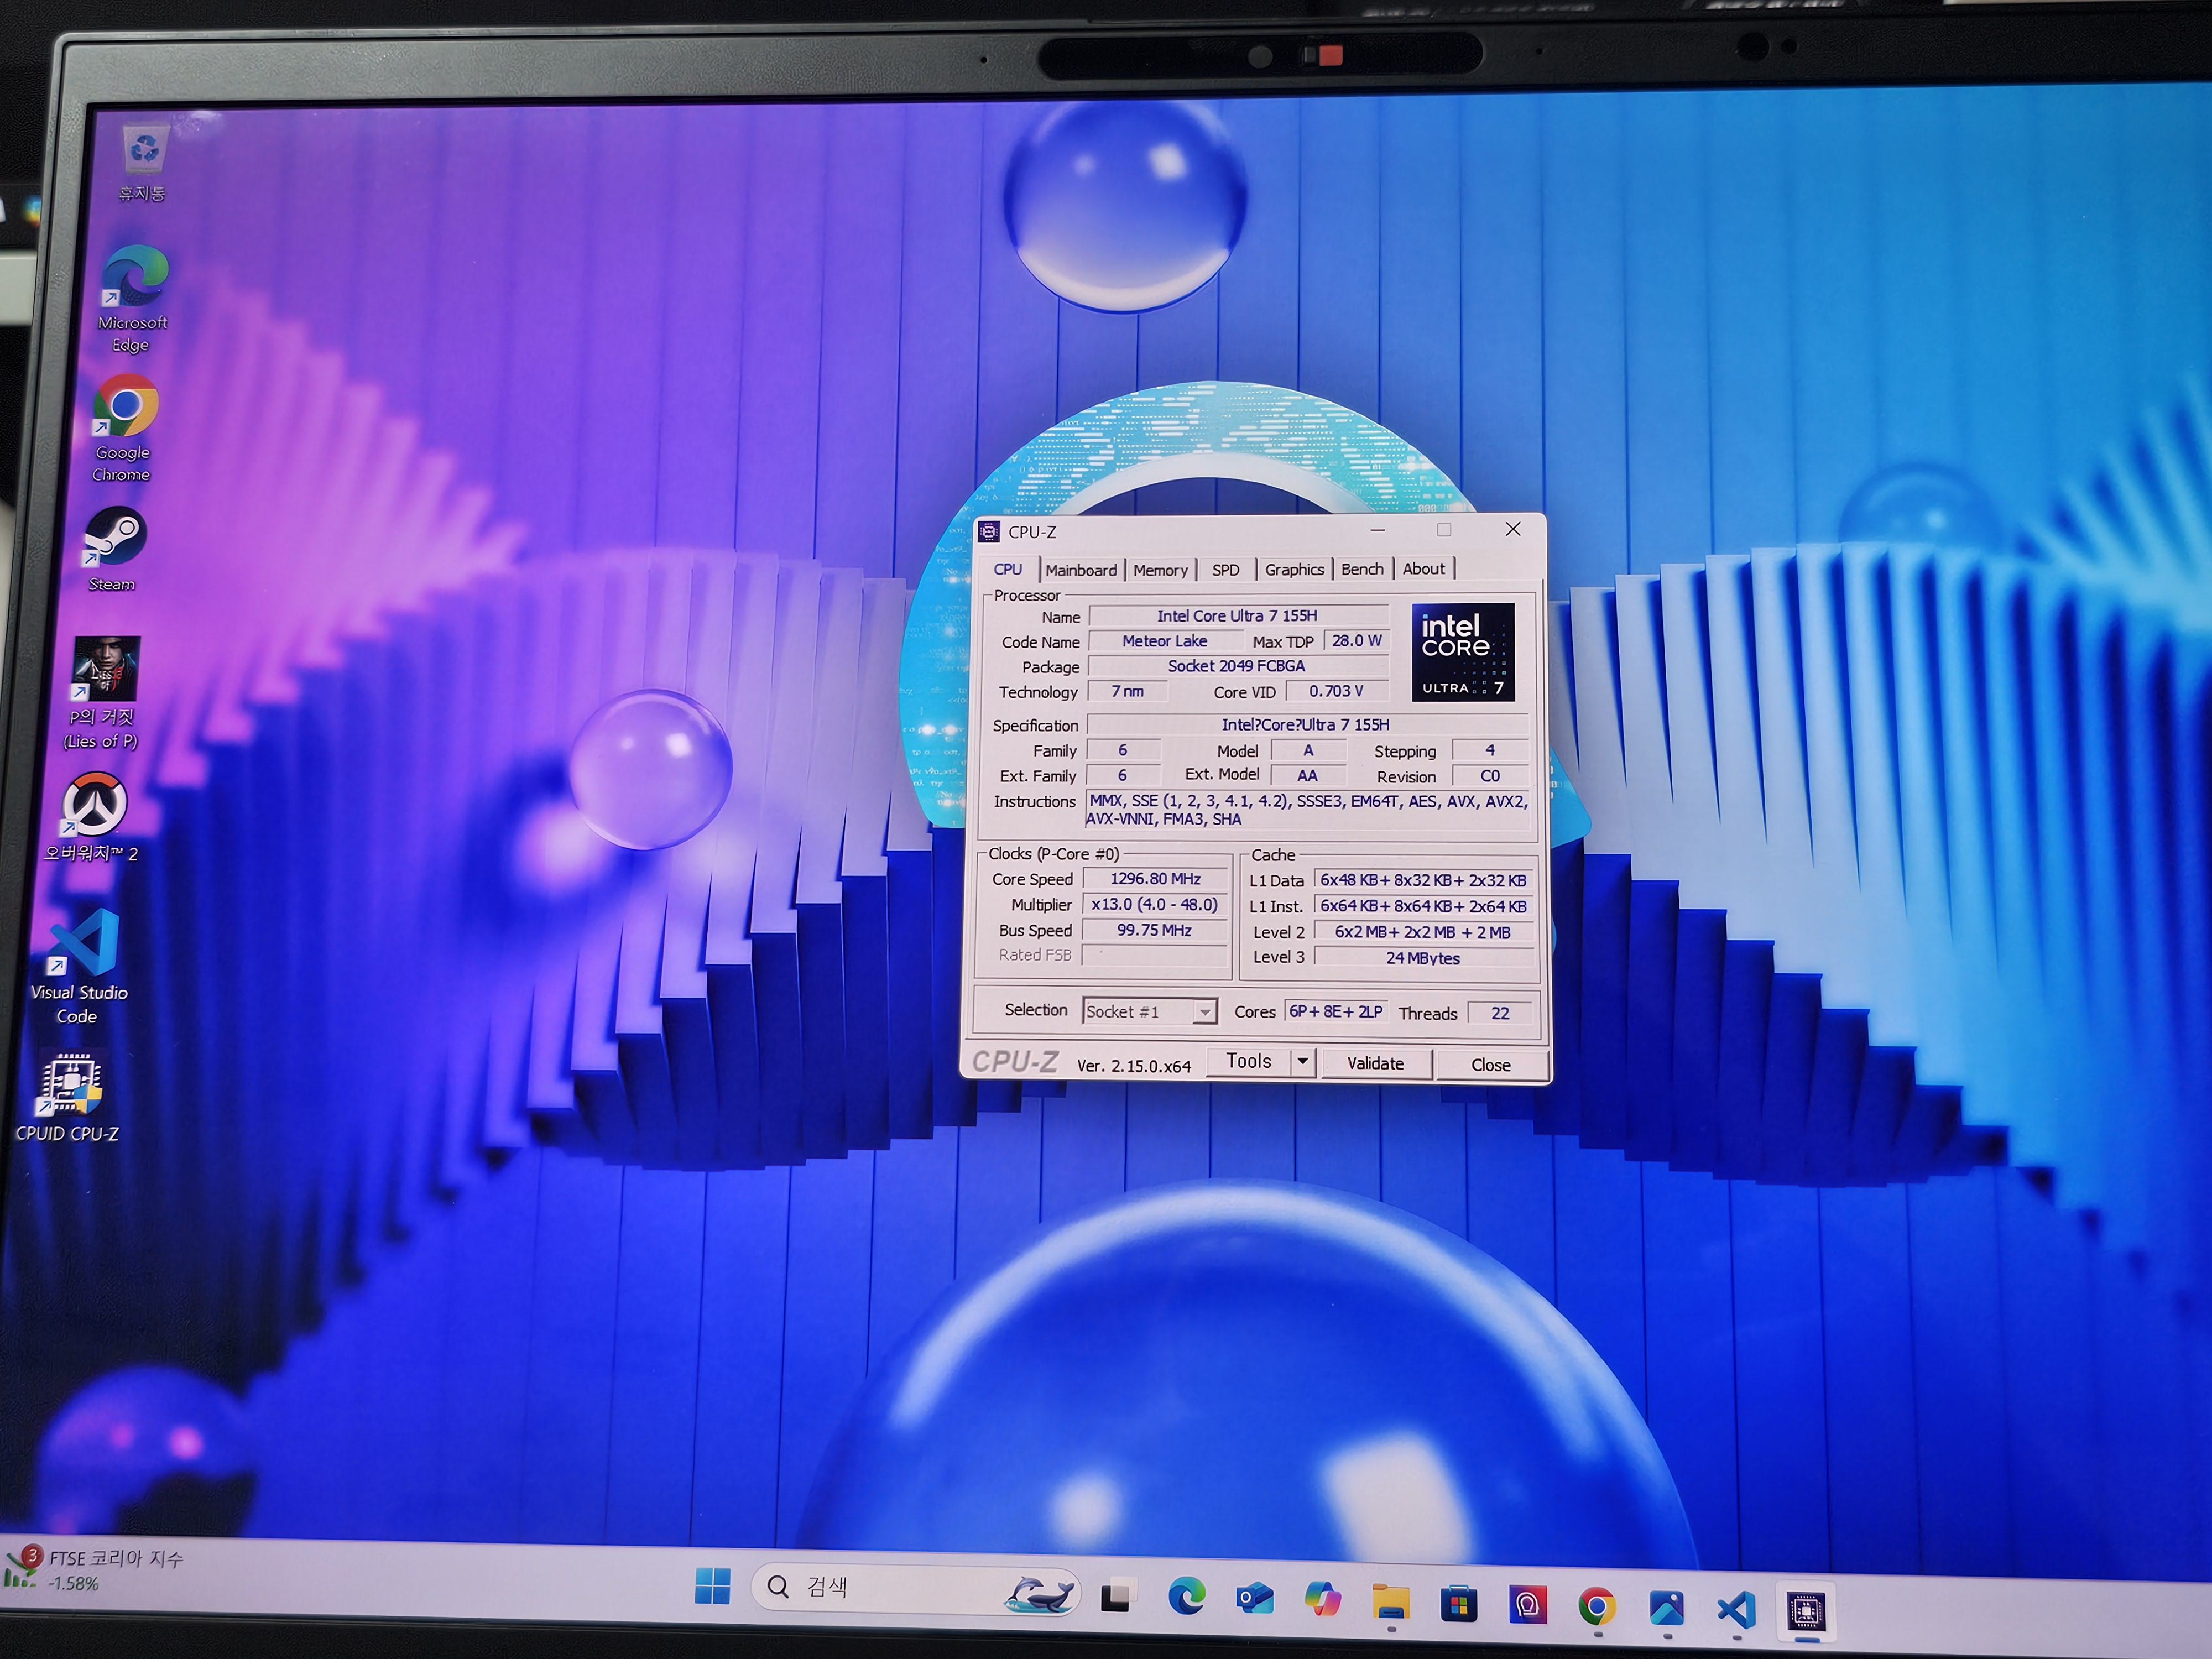Open Microsoft Store from the taskbar
Image resolution: width=2212 pixels, height=1659 pixels.
pos(1458,1605)
